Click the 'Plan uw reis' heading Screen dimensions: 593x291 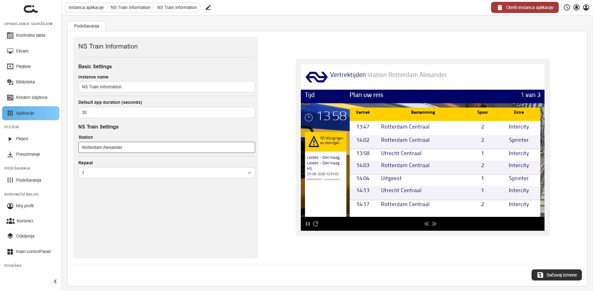[366, 95]
